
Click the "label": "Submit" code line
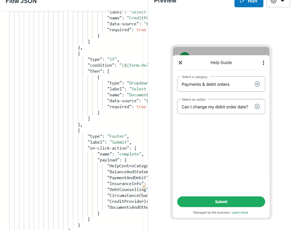(x=109, y=142)
